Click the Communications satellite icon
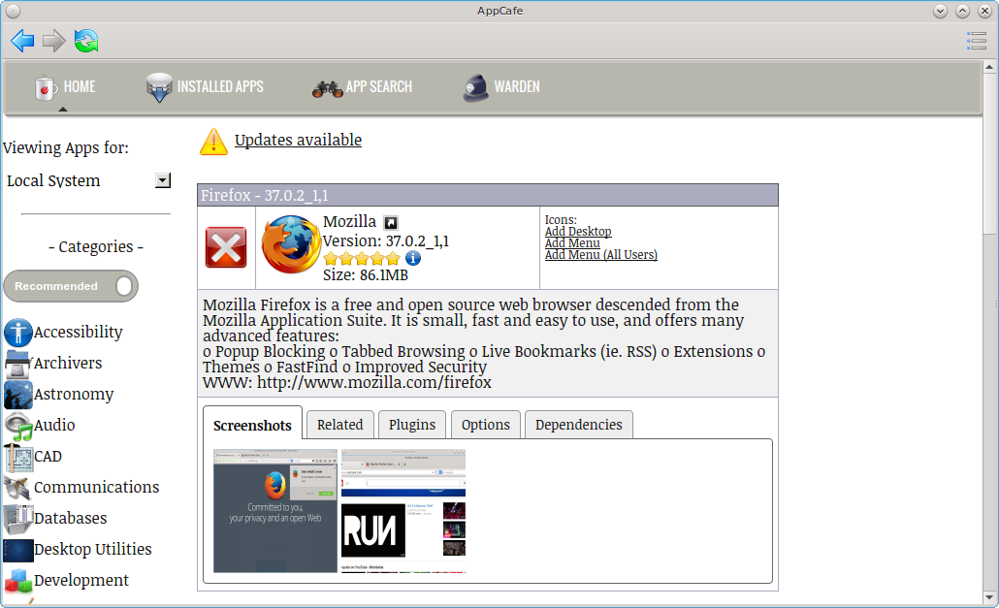The image size is (999, 608). tap(17, 488)
